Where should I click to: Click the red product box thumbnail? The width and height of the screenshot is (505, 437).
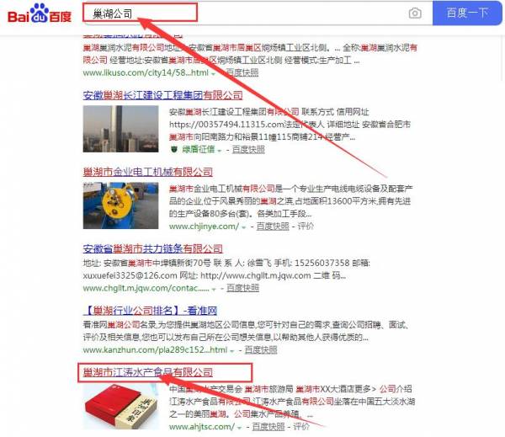(120, 407)
